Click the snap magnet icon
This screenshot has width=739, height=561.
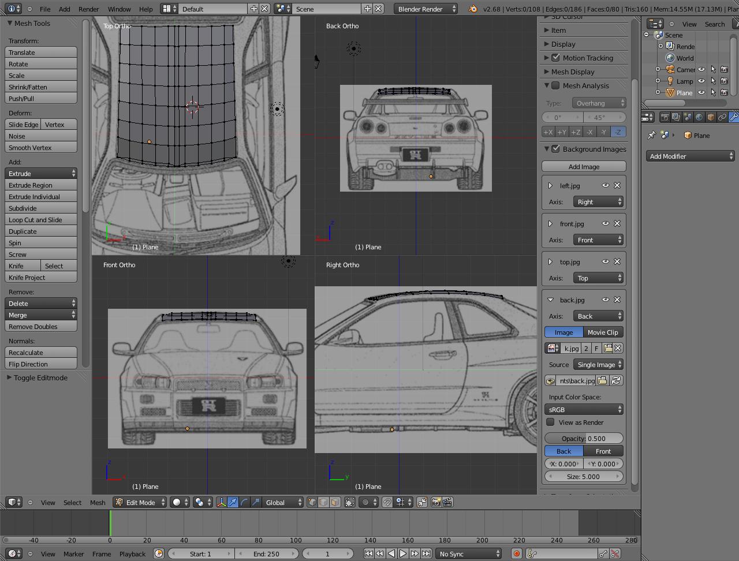pyautogui.click(x=387, y=502)
